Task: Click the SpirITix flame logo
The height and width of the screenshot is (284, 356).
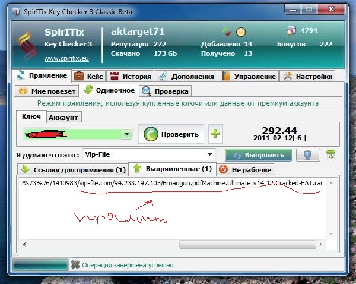Action: tap(26, 46)
